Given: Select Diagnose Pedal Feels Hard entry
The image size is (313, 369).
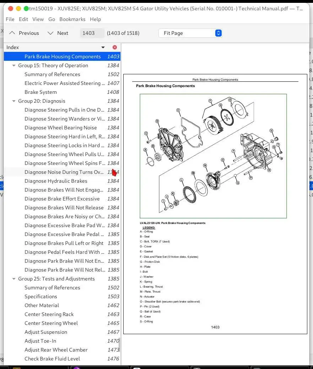Looking at the screenshot, I should pos(62,252).
